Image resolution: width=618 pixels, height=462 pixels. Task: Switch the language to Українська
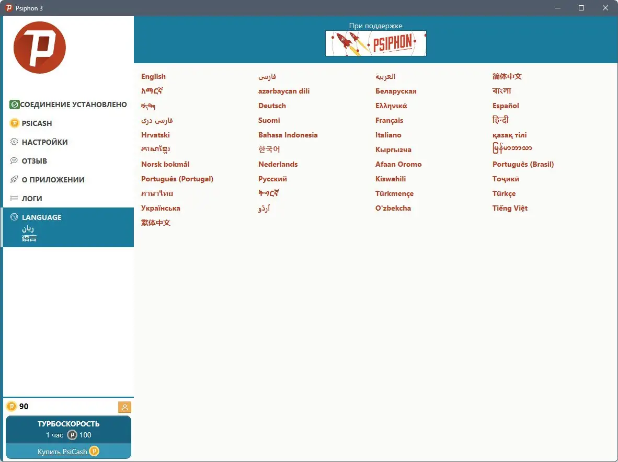161,208
